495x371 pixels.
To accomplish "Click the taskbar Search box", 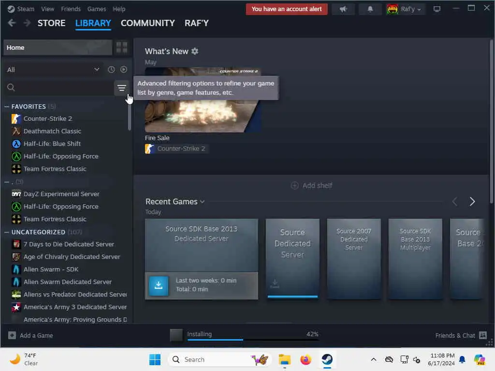I will (219, 359).
